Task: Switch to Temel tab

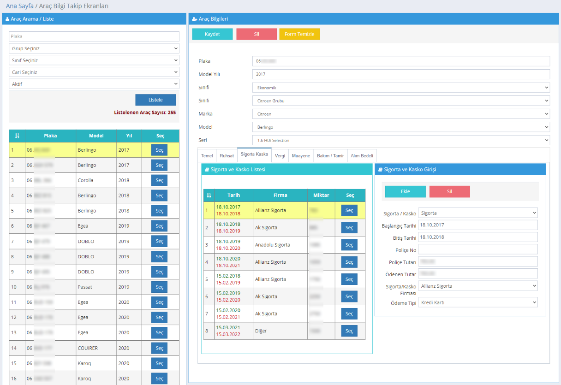Action: 207,156
